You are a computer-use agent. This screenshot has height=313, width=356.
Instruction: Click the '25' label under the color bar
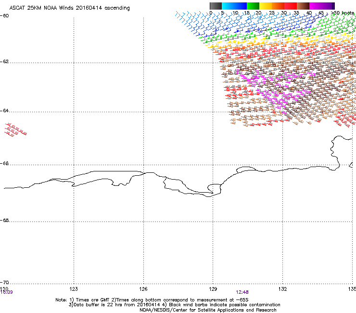click(x=272, y=13)
